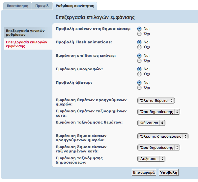Viewport: 198px width, 182px height.
Task: Select 'Όχι' for Προβολή άβαταρ
Action: pos(139,88)
